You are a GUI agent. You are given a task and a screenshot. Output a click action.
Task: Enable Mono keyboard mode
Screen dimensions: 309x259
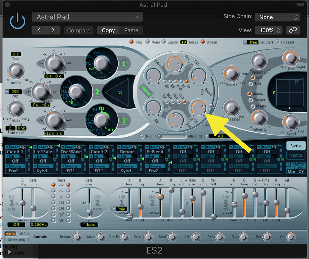pos(148,42)
